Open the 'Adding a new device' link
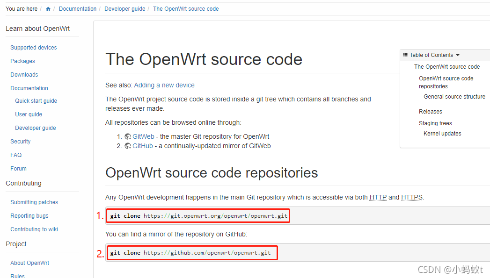The image size is (490, 278). pos(164,85)
